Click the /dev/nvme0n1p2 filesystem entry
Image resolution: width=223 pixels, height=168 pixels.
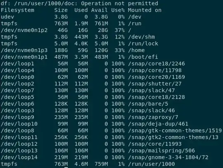point(24,30)
